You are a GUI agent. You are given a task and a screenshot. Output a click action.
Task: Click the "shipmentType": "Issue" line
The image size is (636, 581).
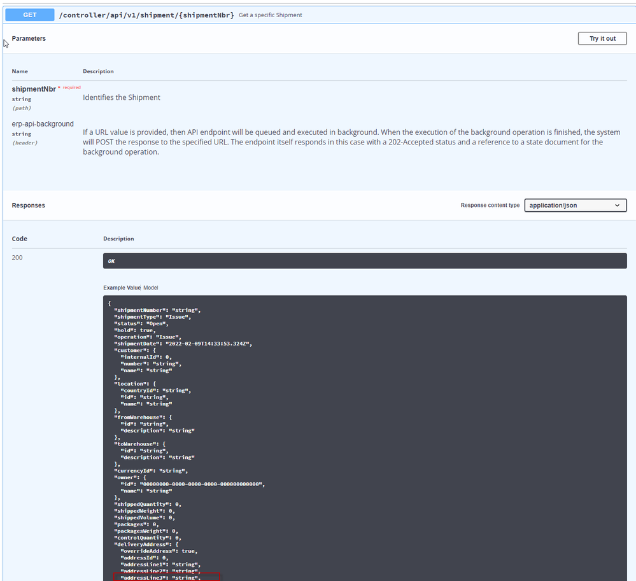tap(153, 317)
